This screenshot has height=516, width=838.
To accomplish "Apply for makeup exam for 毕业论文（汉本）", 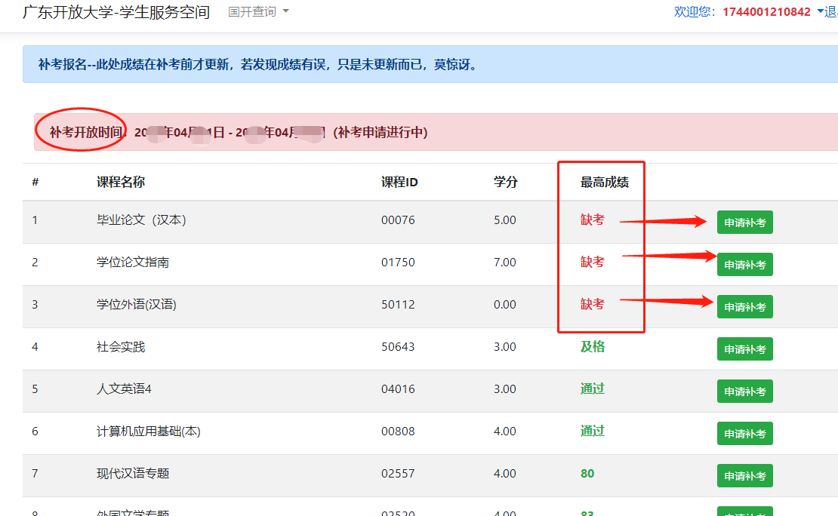I will (744, 223).
